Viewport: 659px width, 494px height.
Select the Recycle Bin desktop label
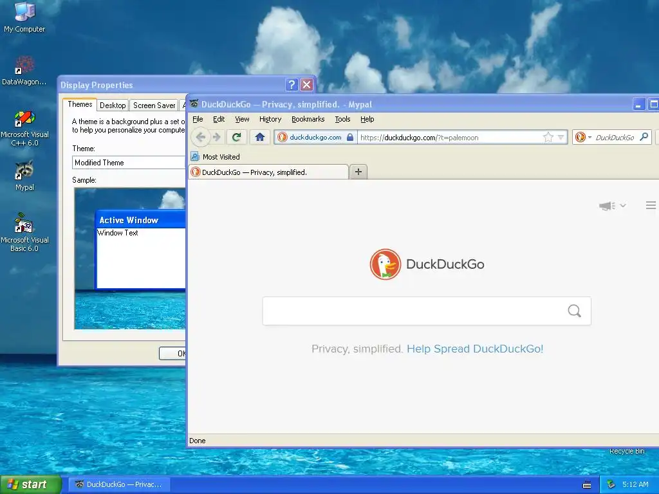coord(627,451)
